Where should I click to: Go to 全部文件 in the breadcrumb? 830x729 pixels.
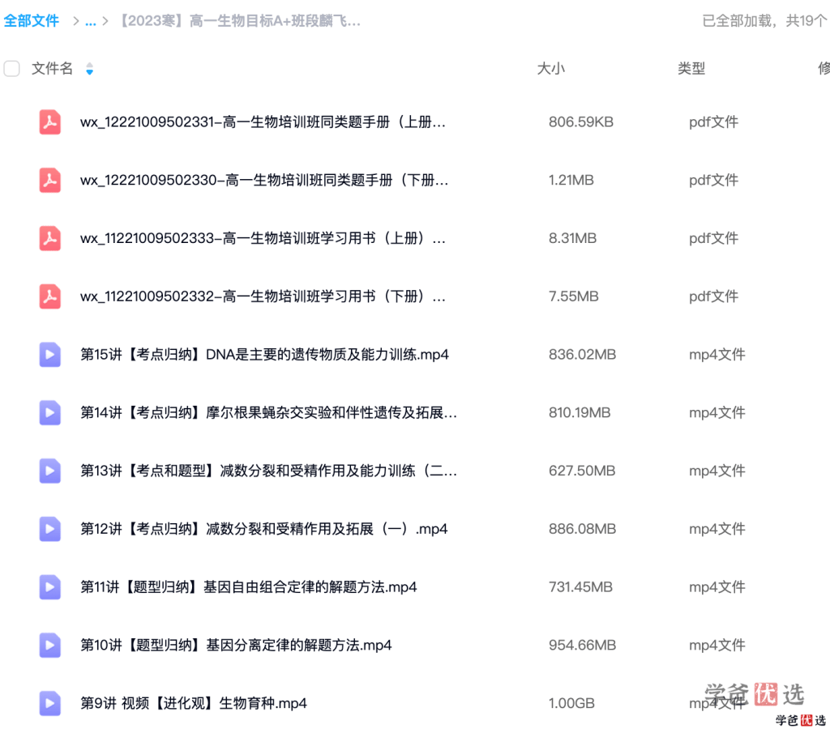[32, 21]
